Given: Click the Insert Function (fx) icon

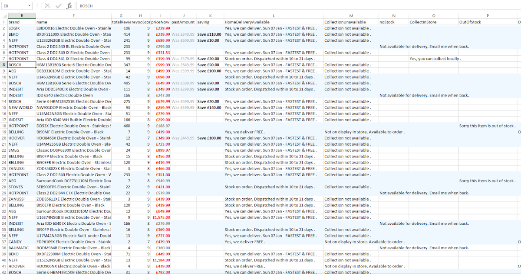Looking at the screenshot, I should [x=69, y=6].
